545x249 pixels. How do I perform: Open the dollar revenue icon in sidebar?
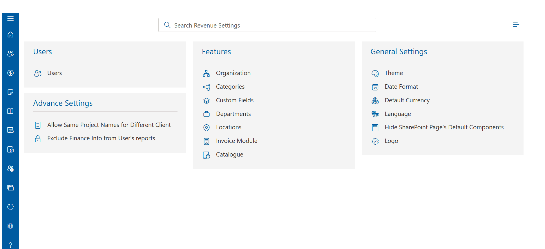tap(10, 73)
